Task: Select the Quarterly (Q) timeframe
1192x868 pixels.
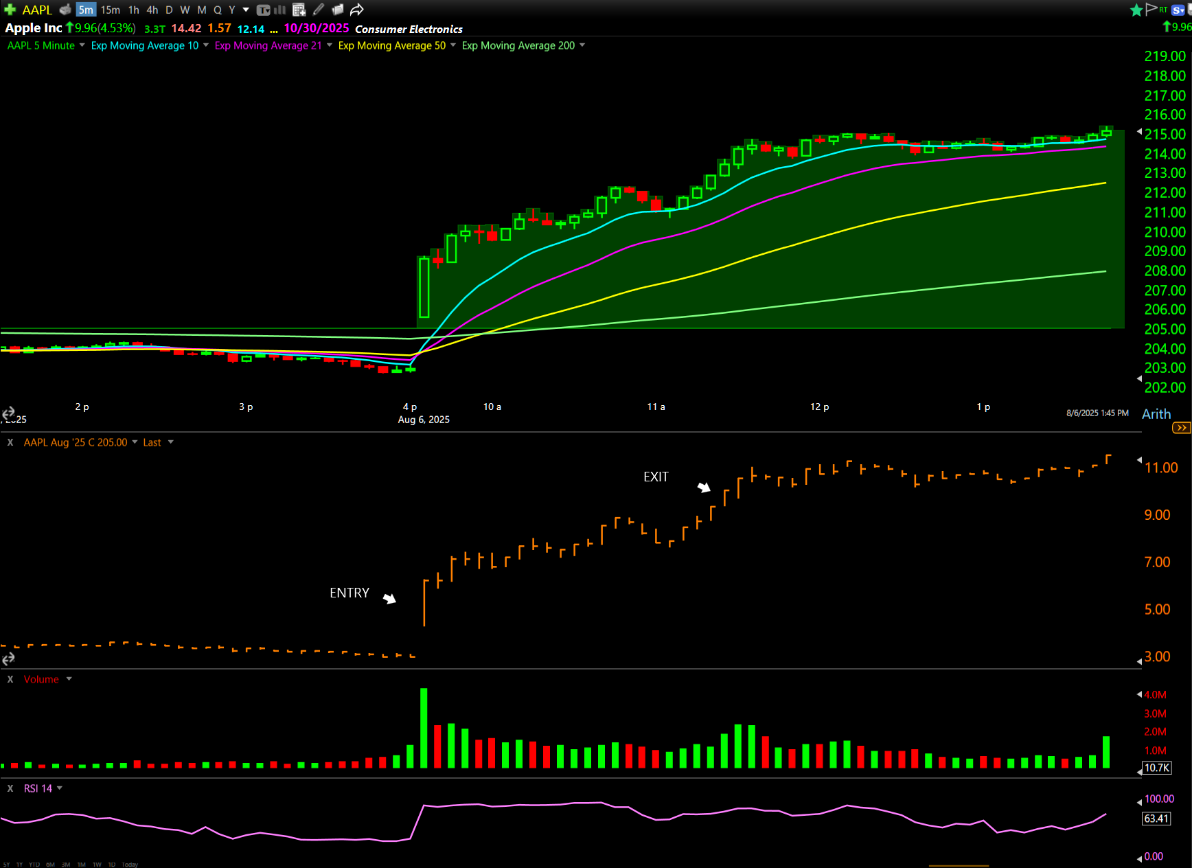Action: click(x=218, y=10)
